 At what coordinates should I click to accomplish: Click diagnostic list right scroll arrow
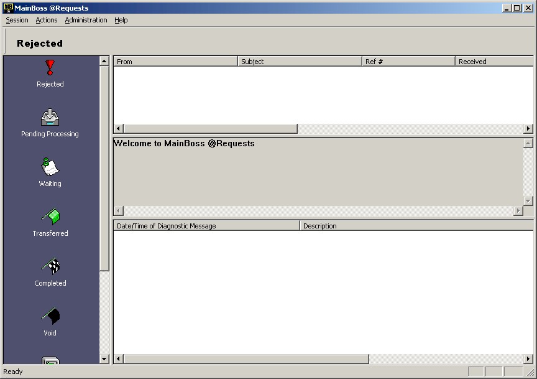528,358
